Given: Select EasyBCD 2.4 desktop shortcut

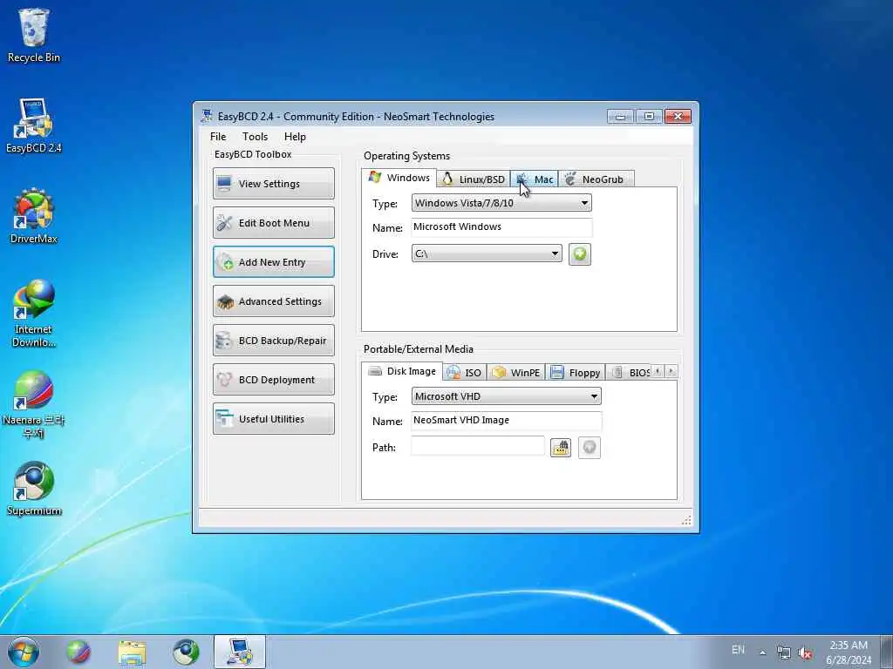Looking at the screenshot, I should point(34,126).
